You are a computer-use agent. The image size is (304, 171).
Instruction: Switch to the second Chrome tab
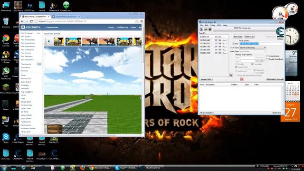point(66,17)
